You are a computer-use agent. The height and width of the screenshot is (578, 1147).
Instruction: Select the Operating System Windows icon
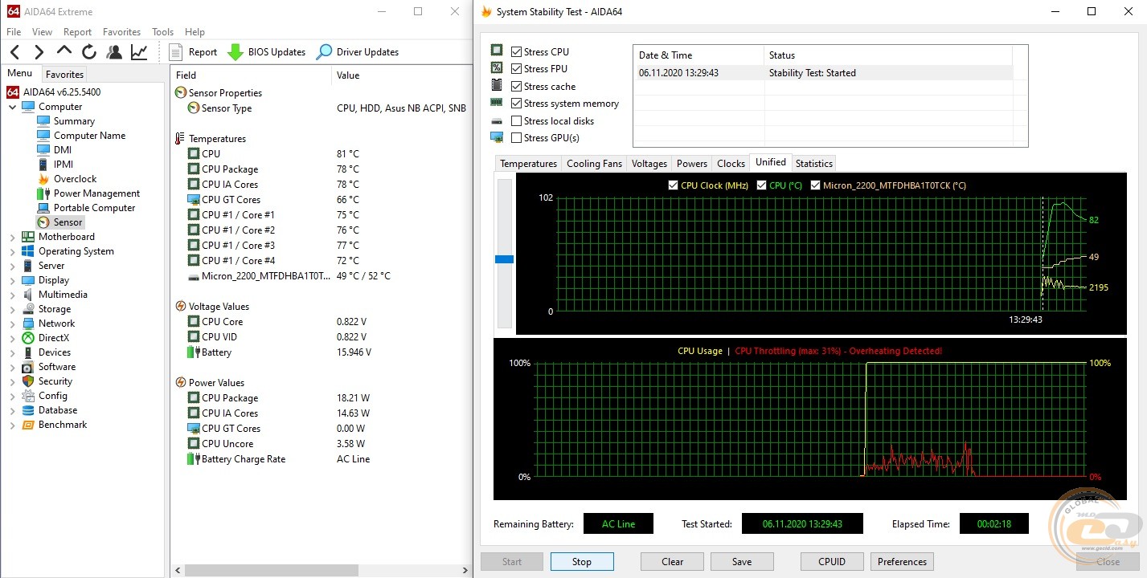(28, 251)
